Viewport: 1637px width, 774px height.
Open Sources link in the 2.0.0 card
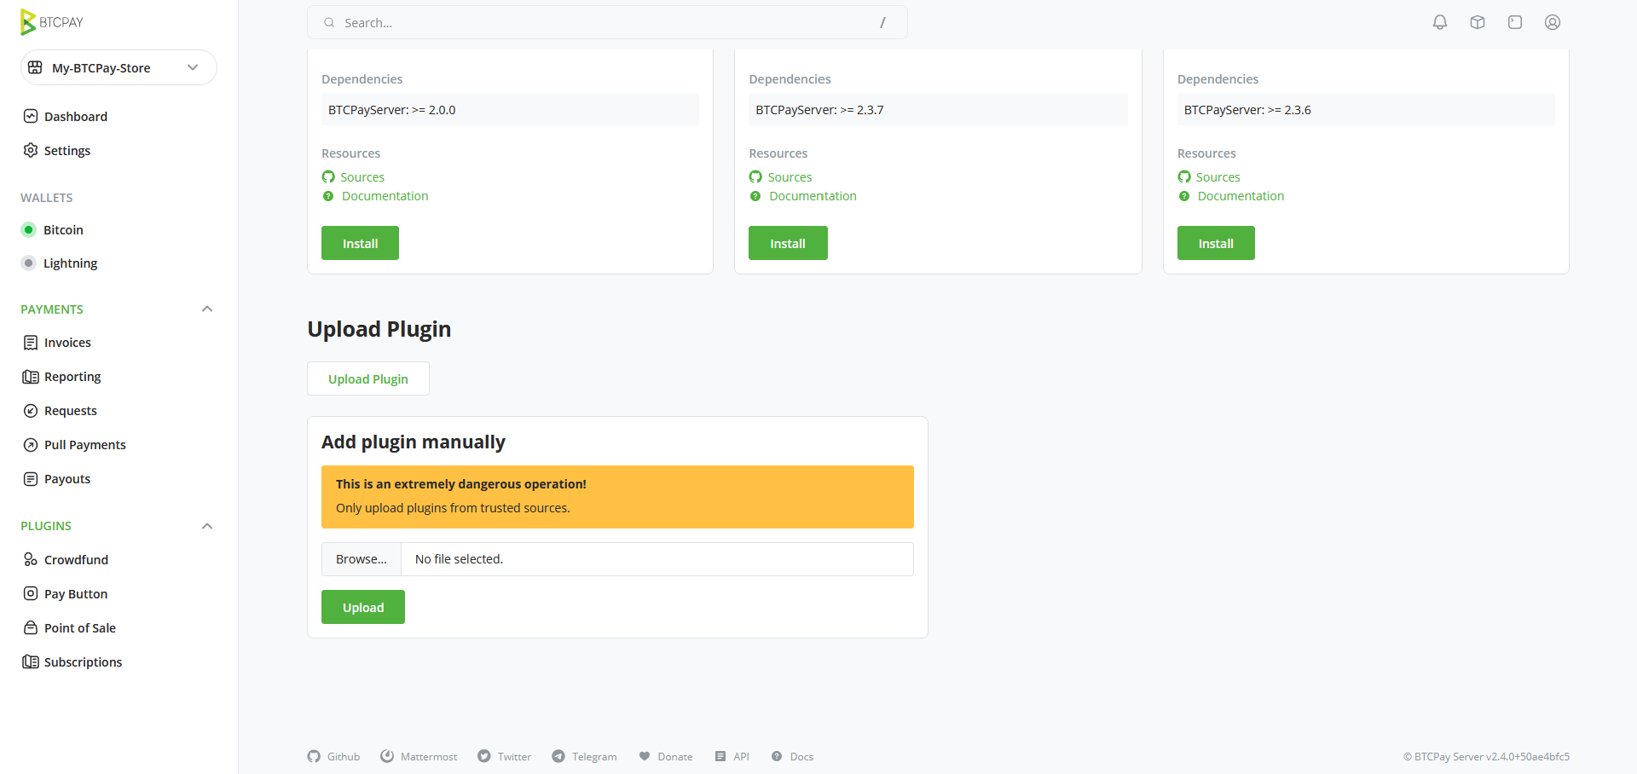click(x=362, y=177)
